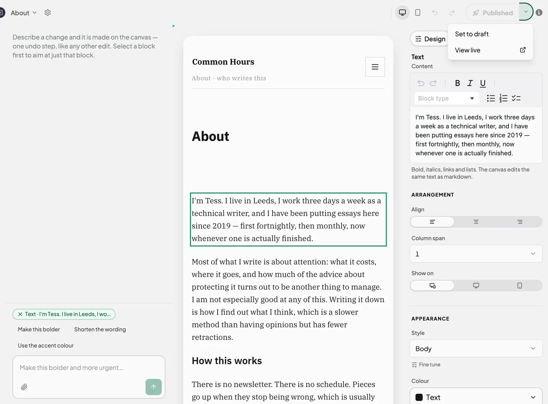Screen dimensions: 548x404
Task: Pick the Shorten the wording suggestion
Action: (100, 329)
